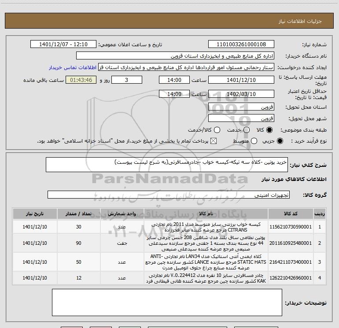
Task: Click unit جفت in the boots row
Action: click(x=122, y=243)
